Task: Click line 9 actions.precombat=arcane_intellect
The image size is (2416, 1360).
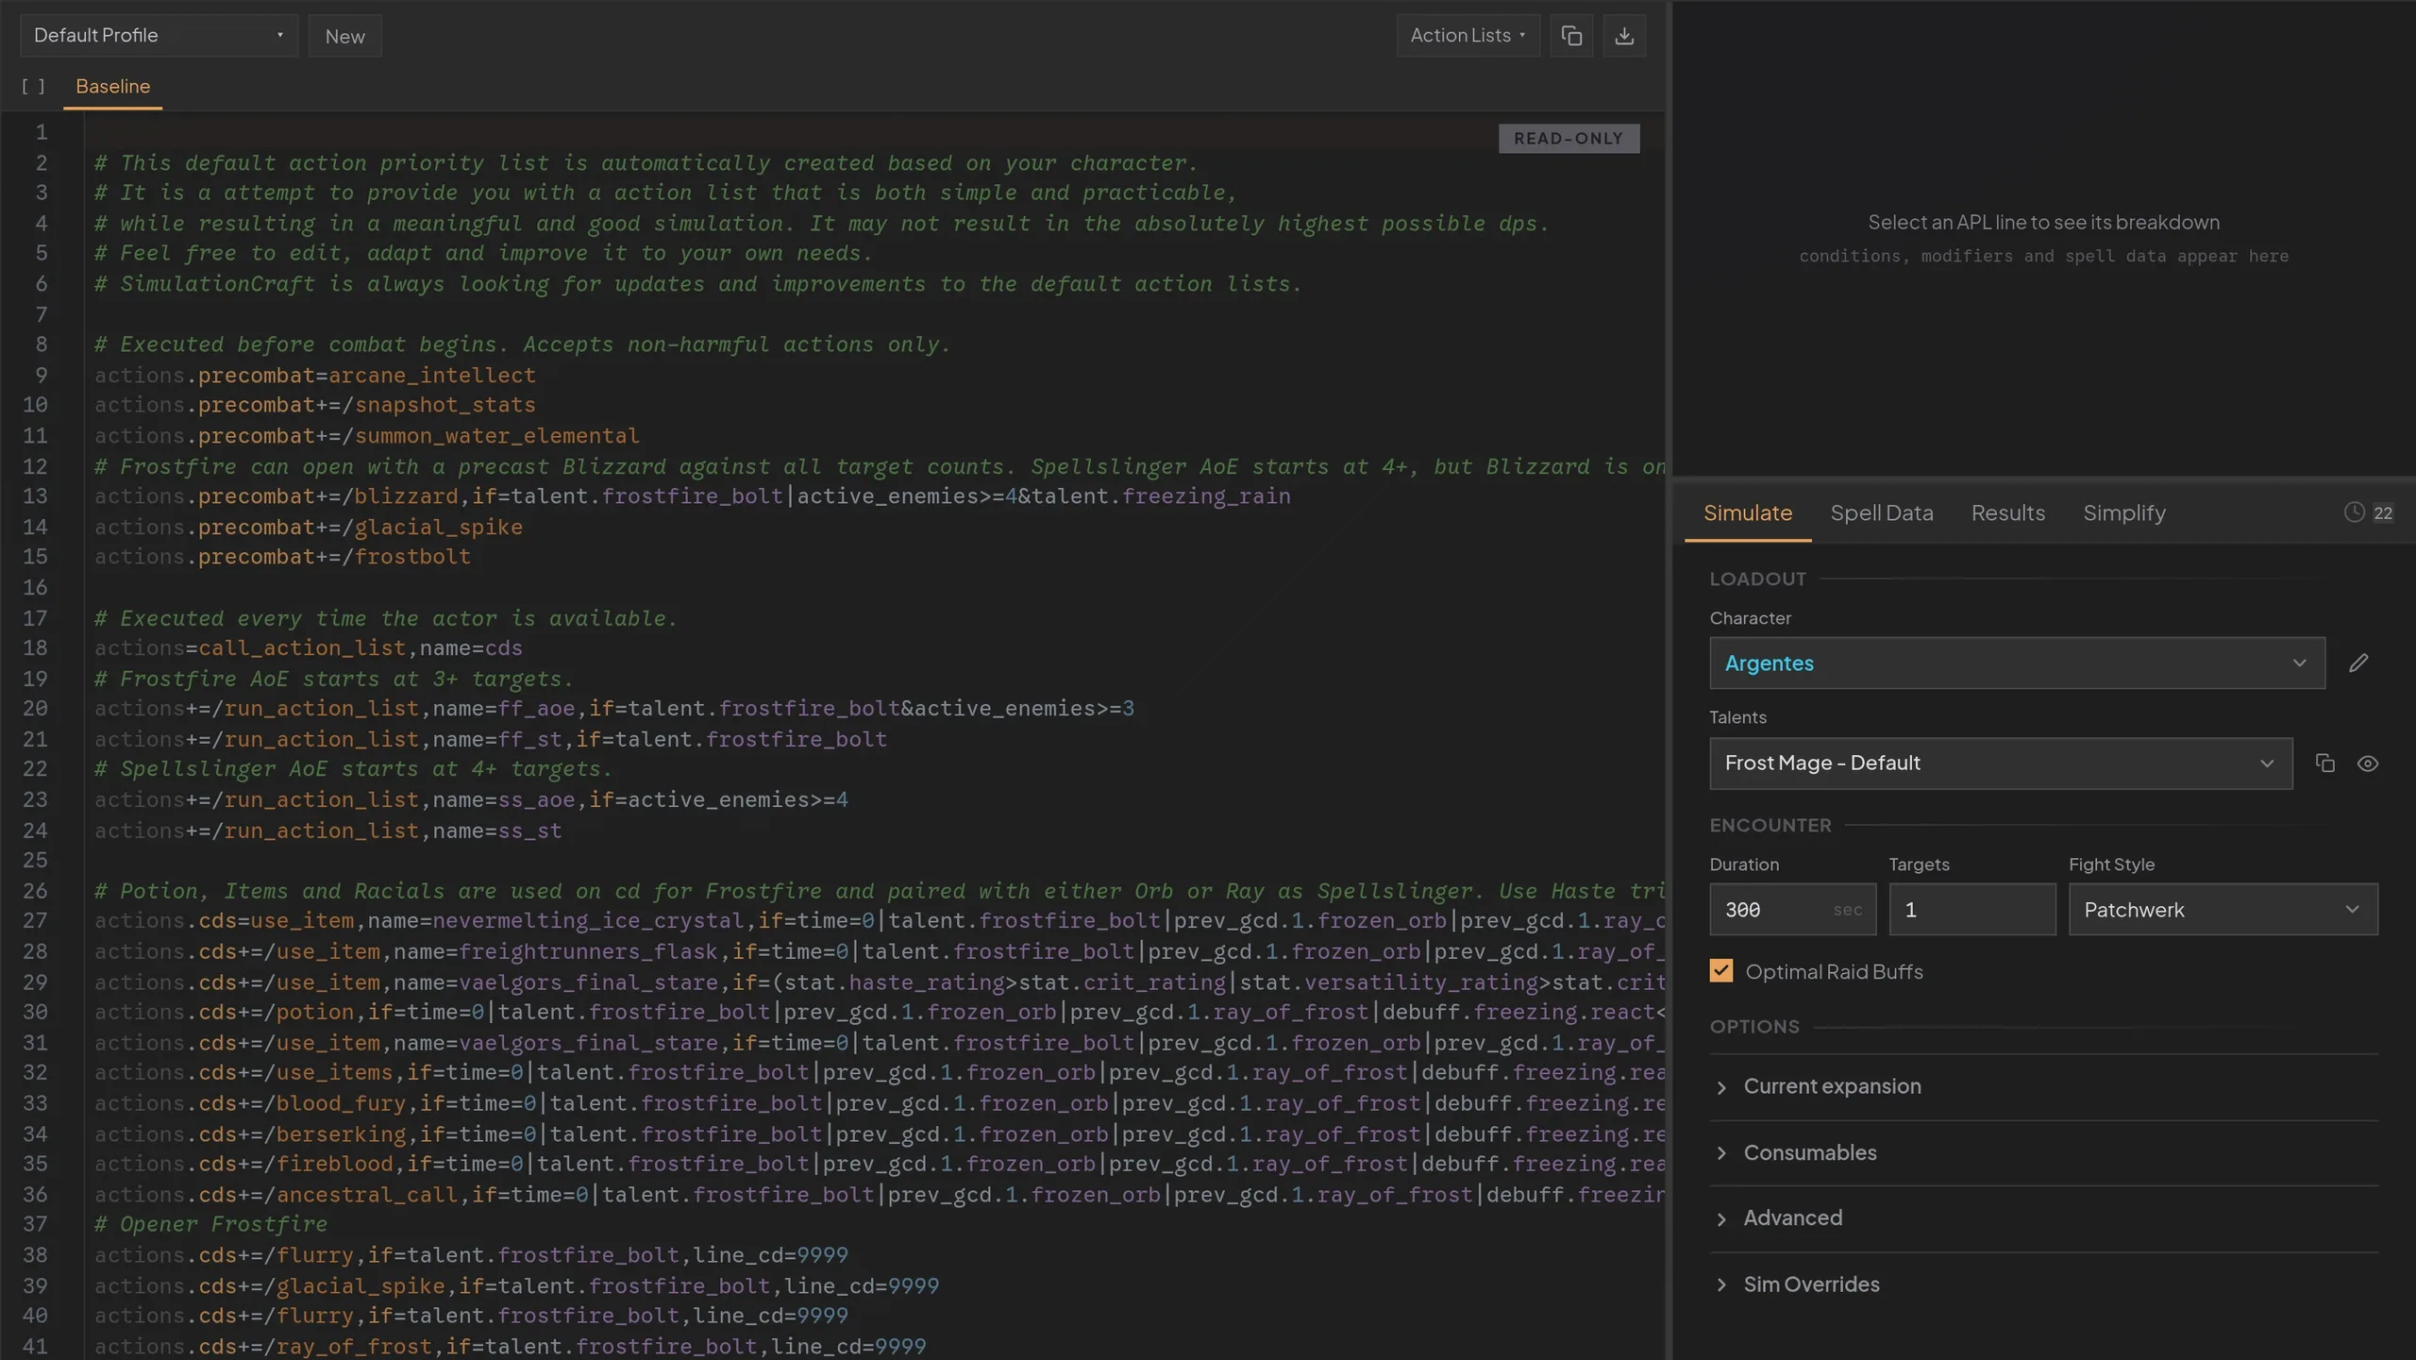Action: pos(314,376)
